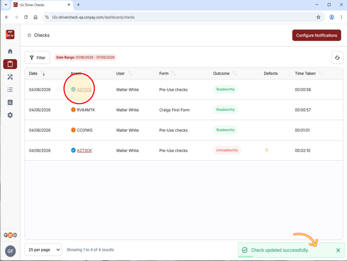
Task: Click the Defects column header
Action: click(271, 74)
